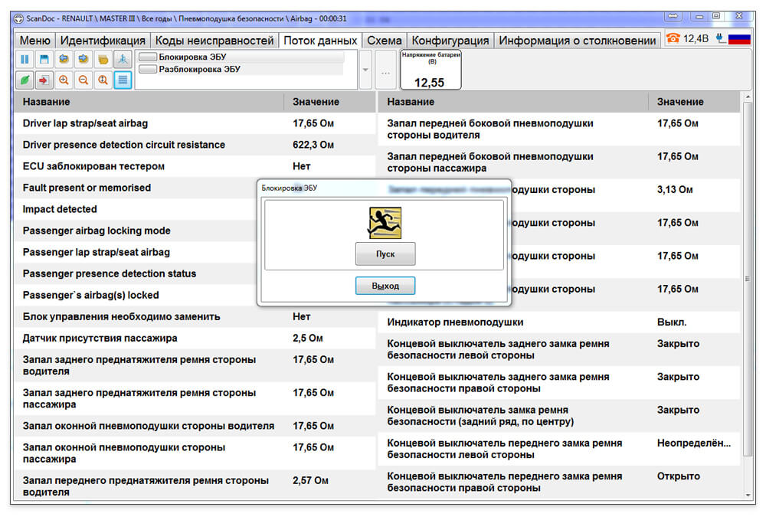Select Индикатор пневмоподушки row
This screenshot has width=766, height=517.
559,322
